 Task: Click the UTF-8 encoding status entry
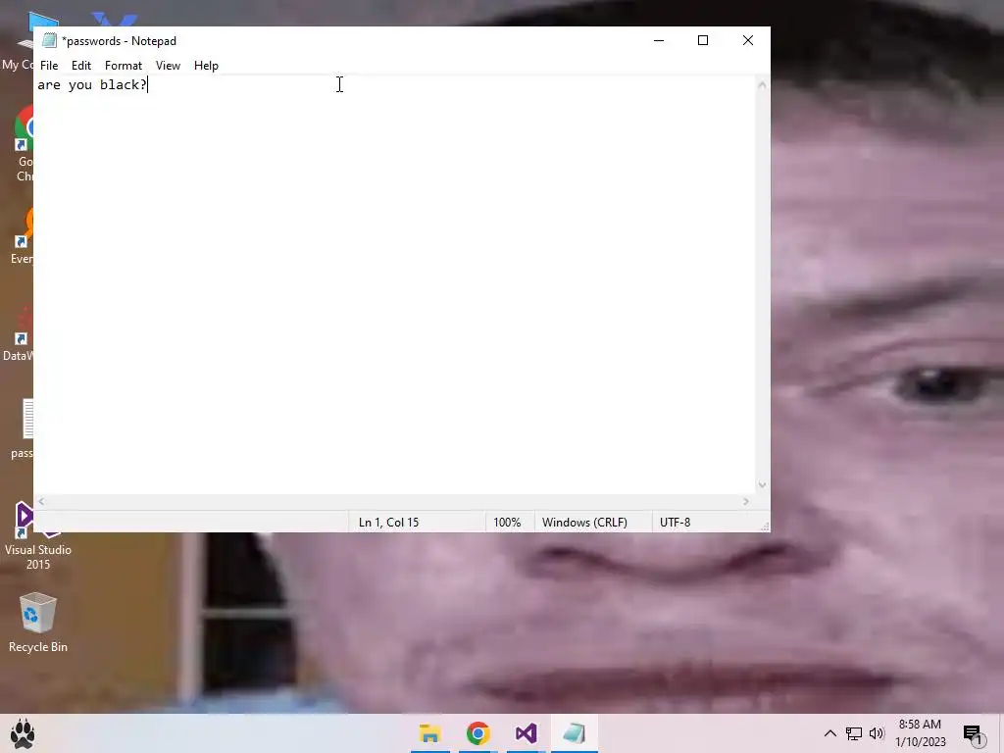coord(675,523)
